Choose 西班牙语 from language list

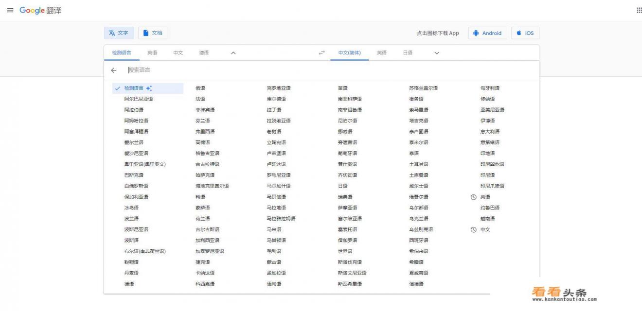click(x=419, y=240)
